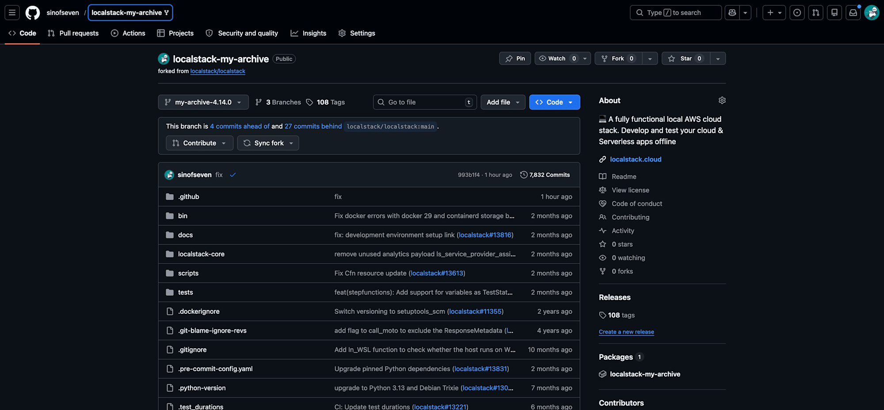Image resolution: width=884 pixels, height=410 pixels.
Task: Go to the Insights tab
Action: 309,33
